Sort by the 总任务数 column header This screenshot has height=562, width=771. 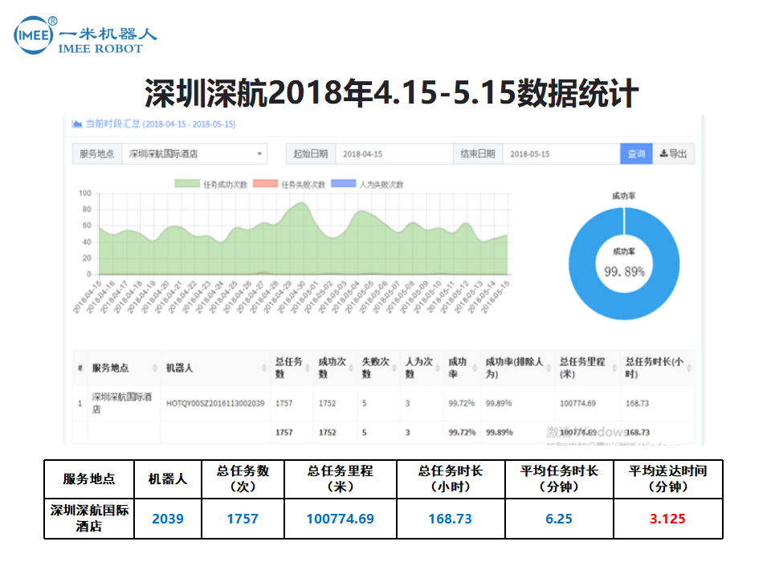[292, 368]
